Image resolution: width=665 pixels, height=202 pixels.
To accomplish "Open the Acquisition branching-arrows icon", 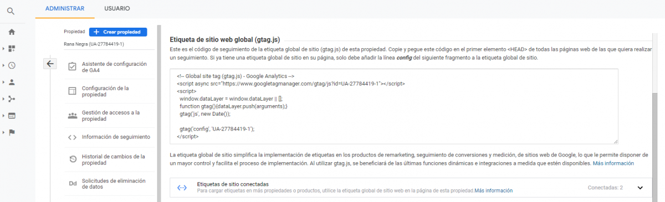I will click(x=12, y=99).
